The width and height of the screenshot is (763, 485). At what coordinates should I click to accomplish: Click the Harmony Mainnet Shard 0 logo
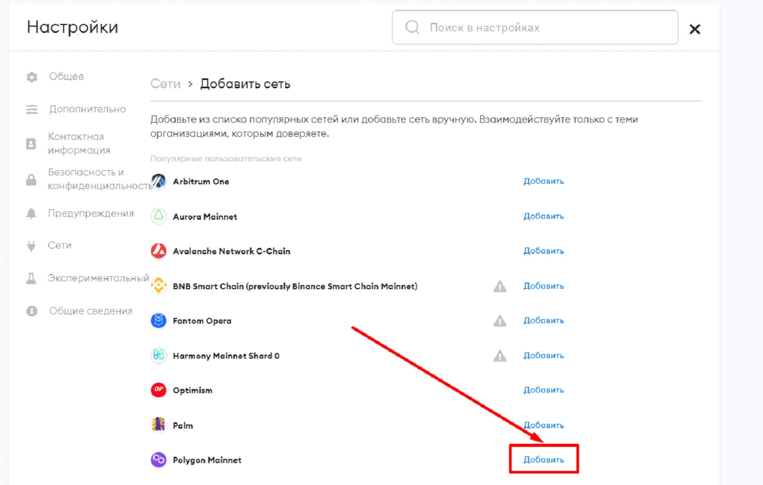pyautogui.click(x=158, y=356)
